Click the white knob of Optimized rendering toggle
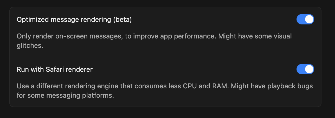Viewport: 335px width, 118px height. 309,19
